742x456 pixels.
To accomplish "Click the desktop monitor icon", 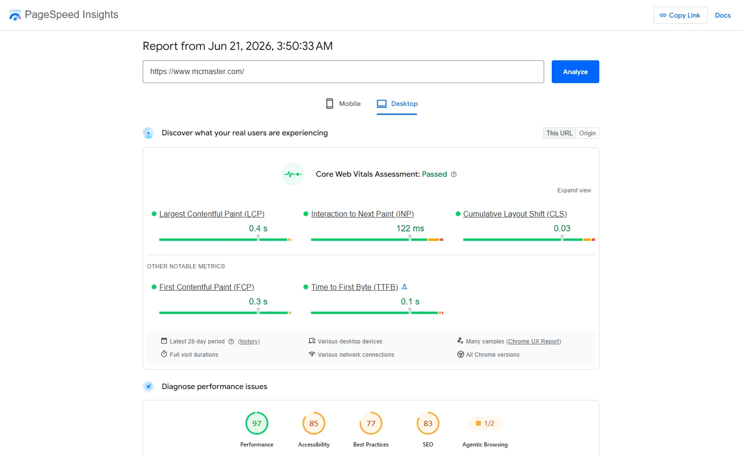I will pos(381,104).
